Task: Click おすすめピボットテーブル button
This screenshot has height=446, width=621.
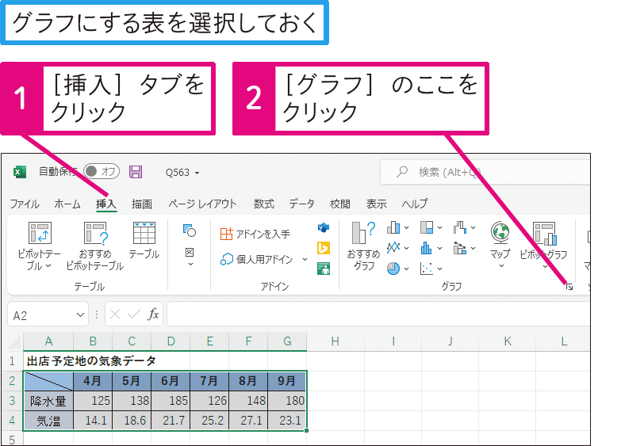Action: point(95,246)
